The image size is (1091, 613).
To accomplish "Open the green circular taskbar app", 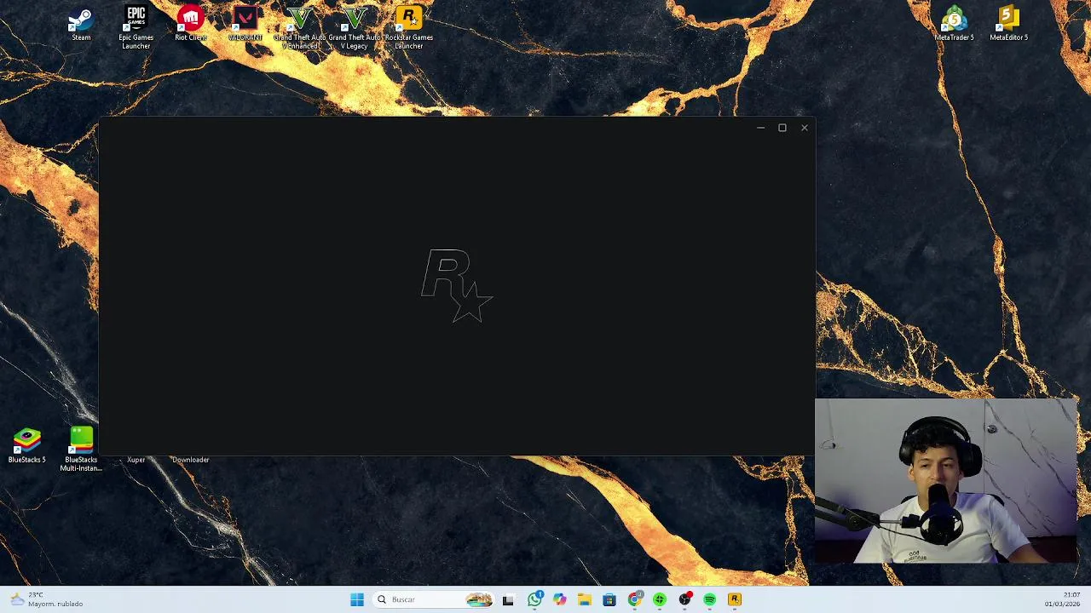I will point(659,599).
